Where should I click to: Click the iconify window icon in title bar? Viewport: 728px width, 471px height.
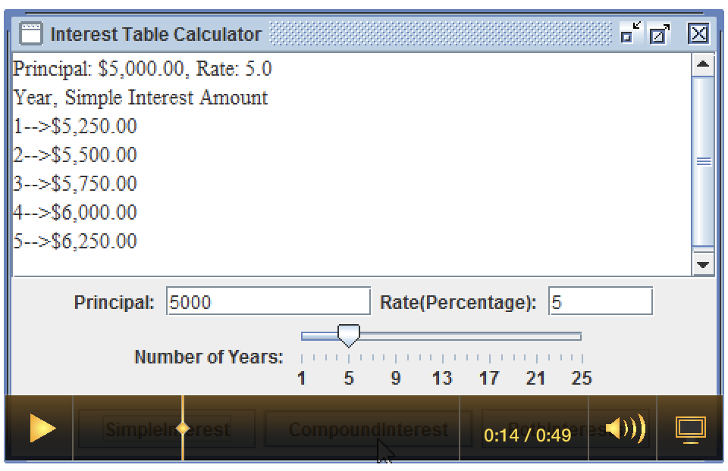pos(629,33)
